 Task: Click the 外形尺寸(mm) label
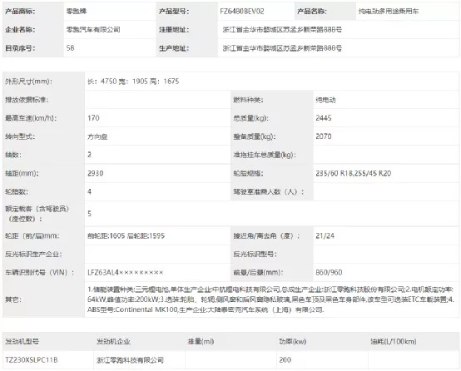pyautogui.click(x=28, y=82)
